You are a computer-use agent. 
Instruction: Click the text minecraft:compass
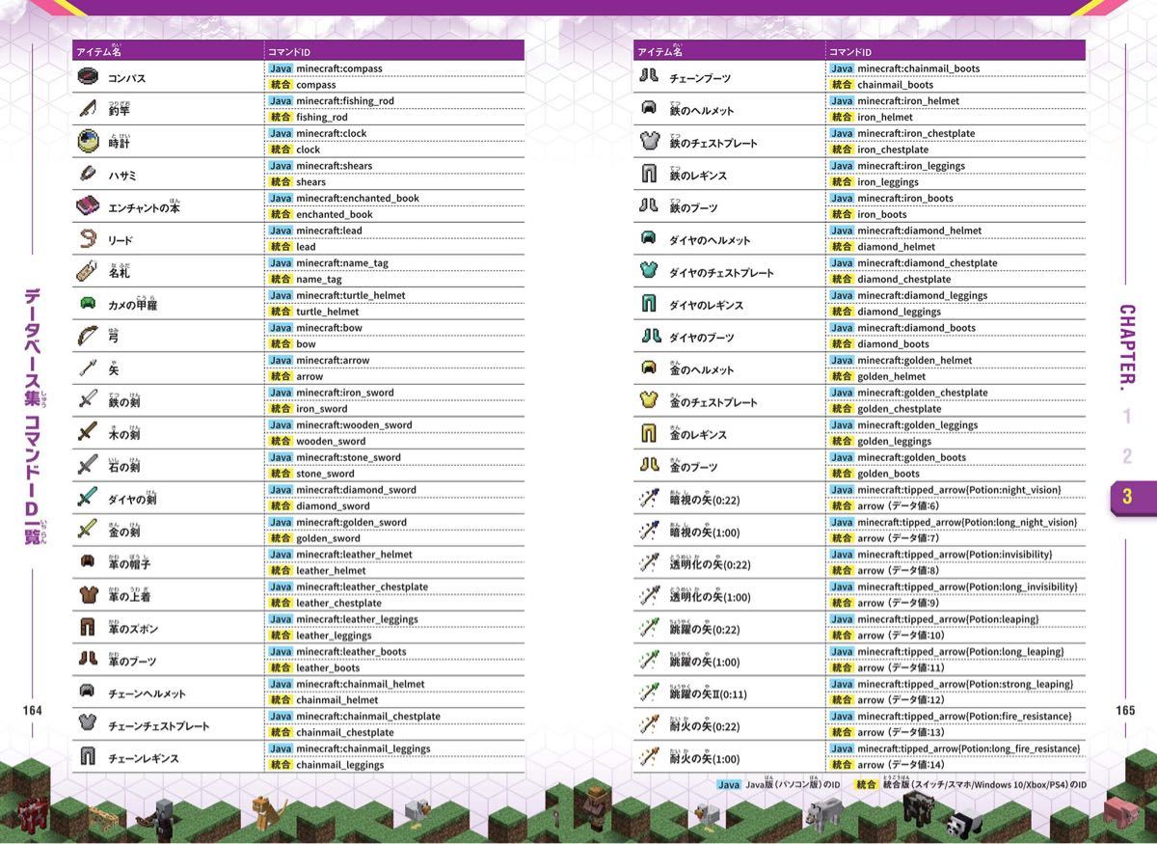pyautogui.click(x=339, y=68)
